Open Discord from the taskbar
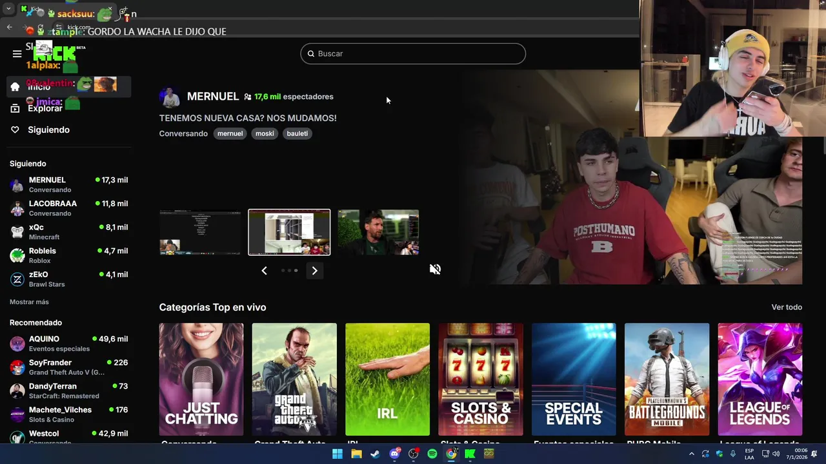This screenshot has height=464, width=826. tap(394, 454)
